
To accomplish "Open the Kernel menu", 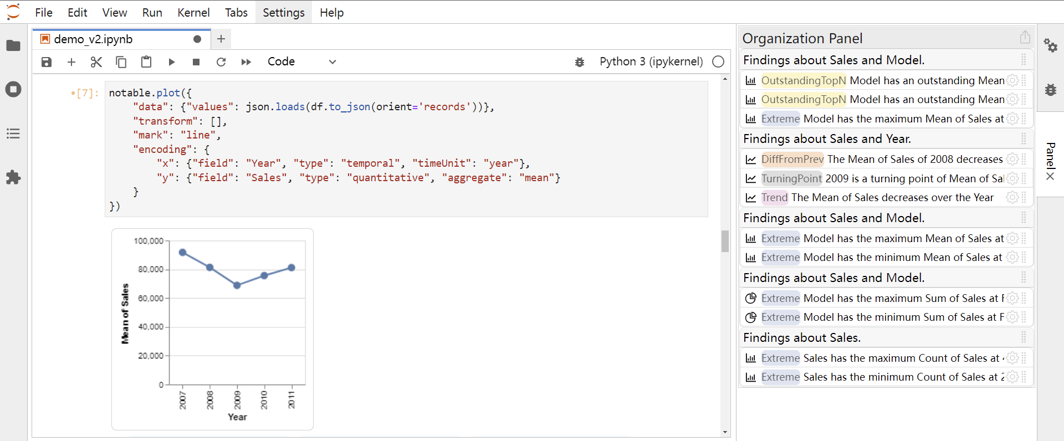I will click(x=193, y=12).
